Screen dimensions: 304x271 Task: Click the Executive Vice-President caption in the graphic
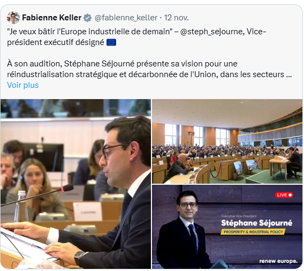(239, 216)
